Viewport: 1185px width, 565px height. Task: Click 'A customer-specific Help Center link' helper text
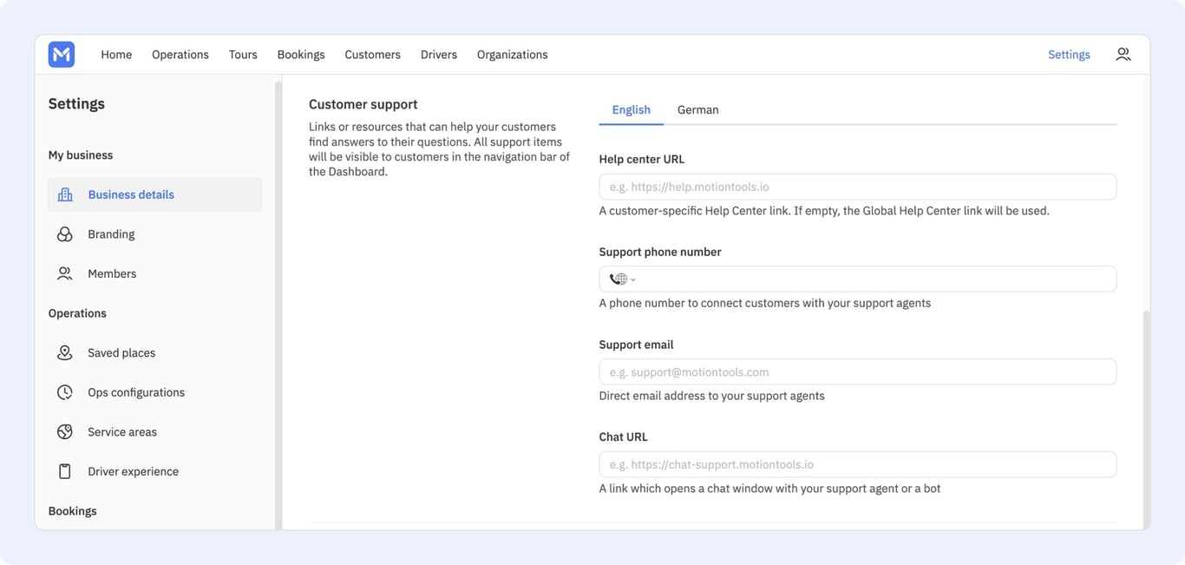tap(824, 211)
